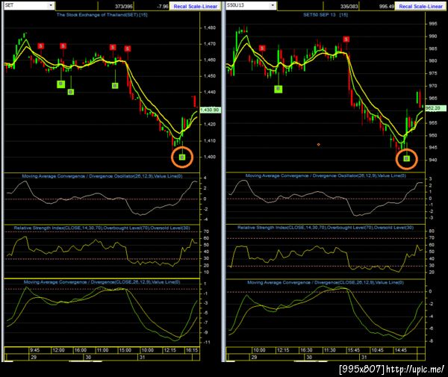This screenshot has width=448, height=377.
Task: Click the 1,430.90 current price label
Action: (210, 110)
